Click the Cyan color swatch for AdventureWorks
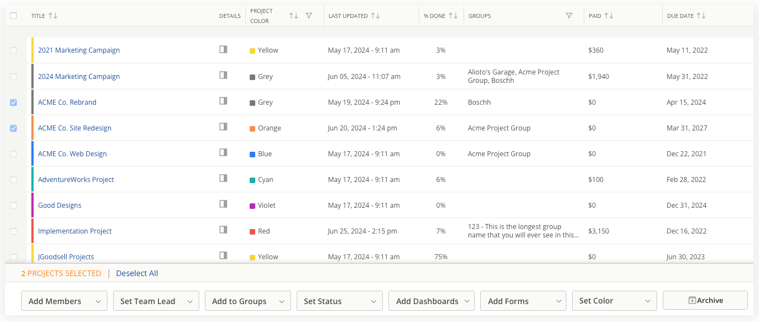759x322 pixels. (252, 180)
